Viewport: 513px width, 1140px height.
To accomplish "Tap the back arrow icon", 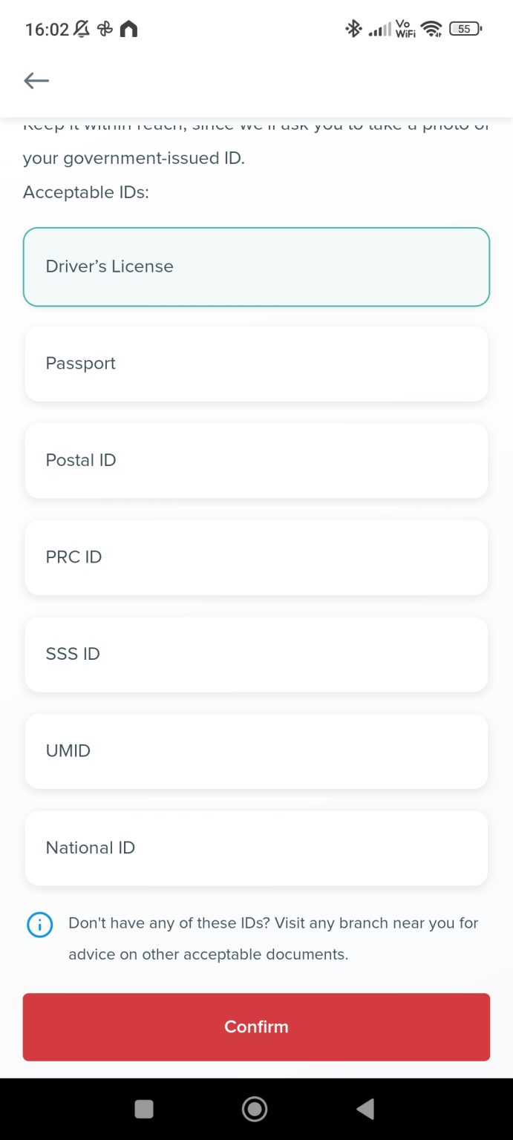I will (36, 81).
